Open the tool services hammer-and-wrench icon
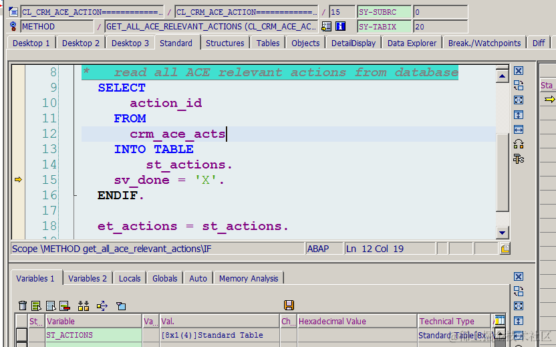The width and height of the screenshot is (556, 347). [x=519, y=159]
